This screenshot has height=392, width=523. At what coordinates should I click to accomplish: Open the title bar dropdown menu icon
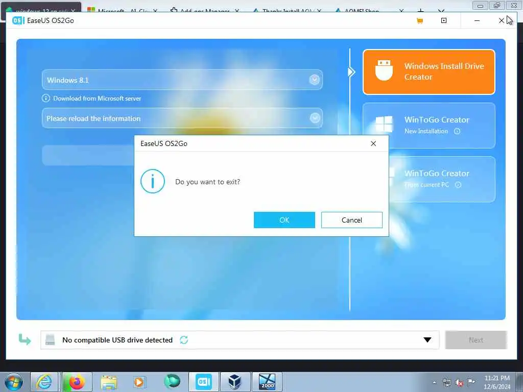coord(444,20)
